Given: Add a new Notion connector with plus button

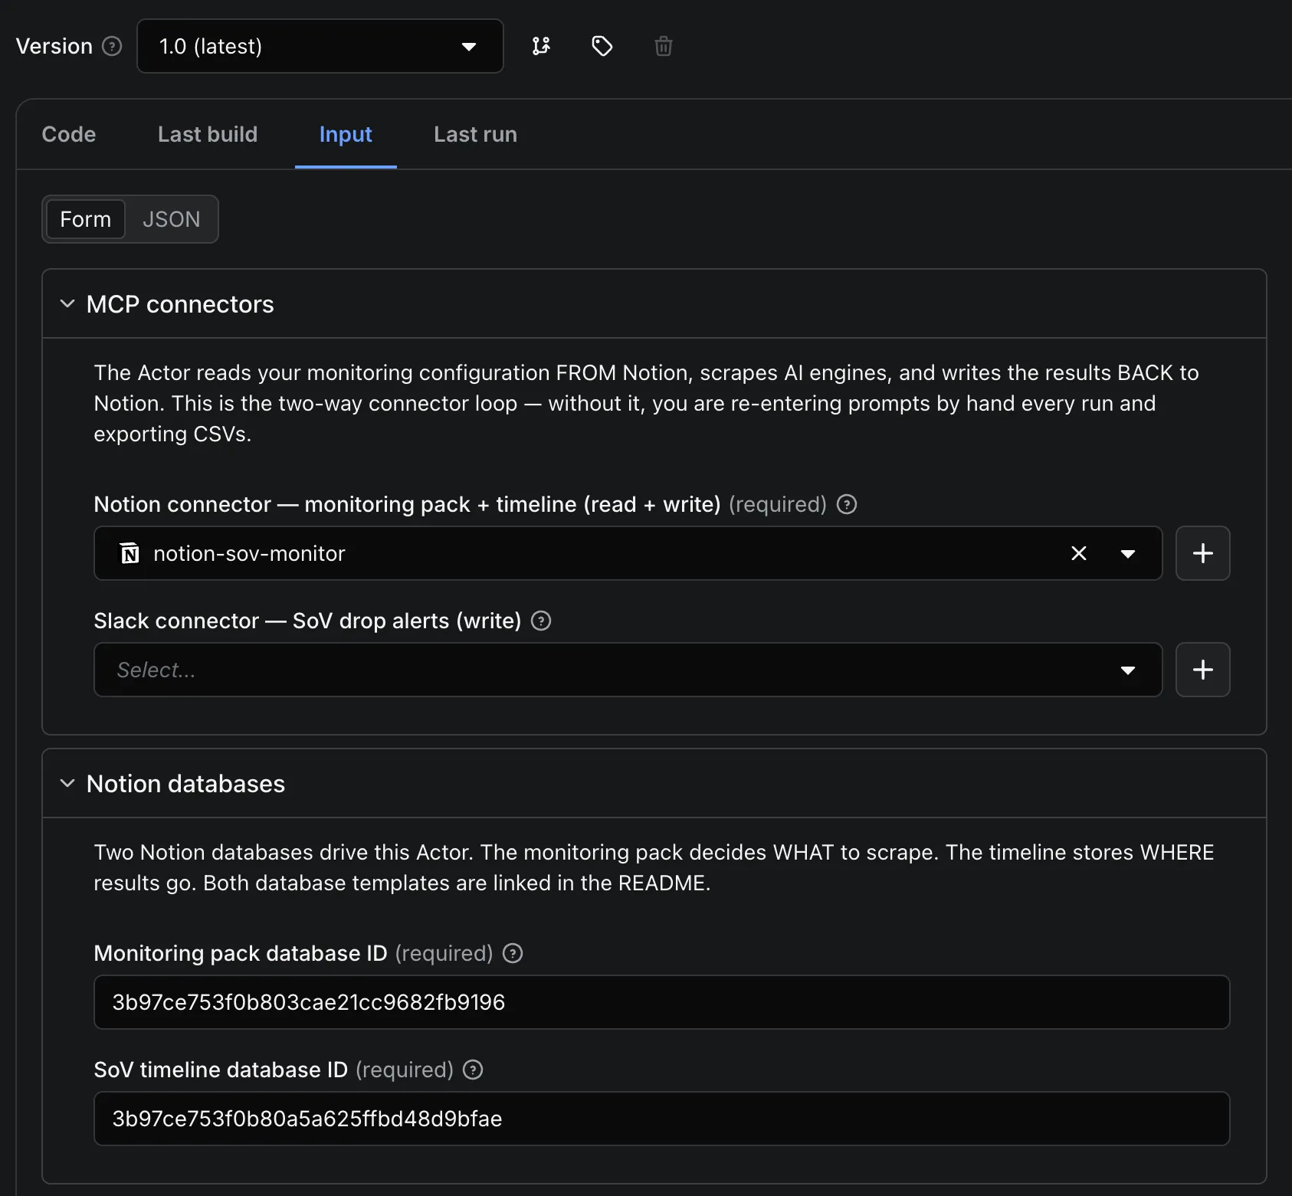Looking at the screenshot, I should 1203,553.
